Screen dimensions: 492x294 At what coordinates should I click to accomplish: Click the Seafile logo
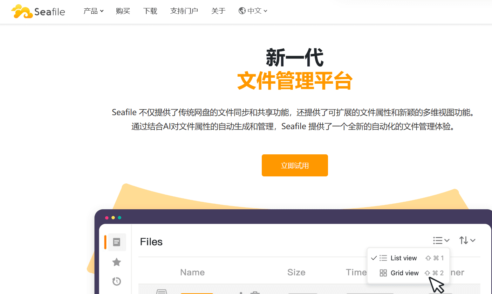(38, 11)
